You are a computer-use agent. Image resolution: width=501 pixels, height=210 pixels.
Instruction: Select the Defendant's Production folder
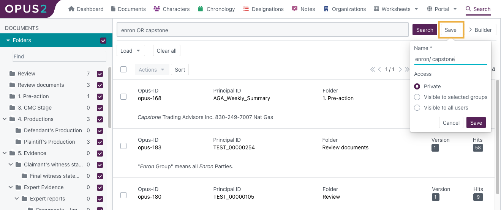(53, 130)
